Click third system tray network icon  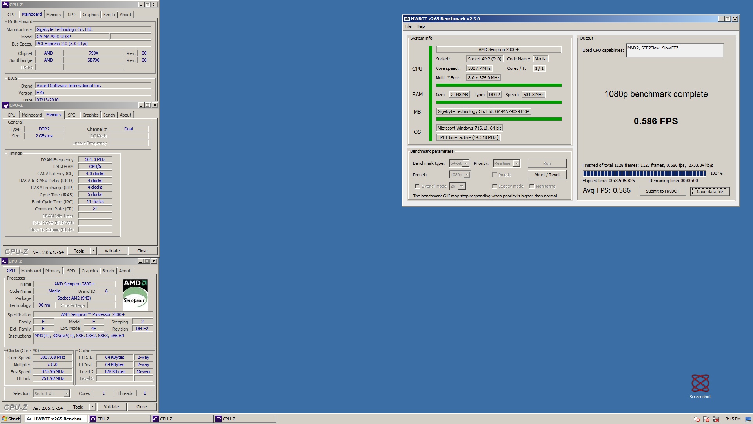716,419
